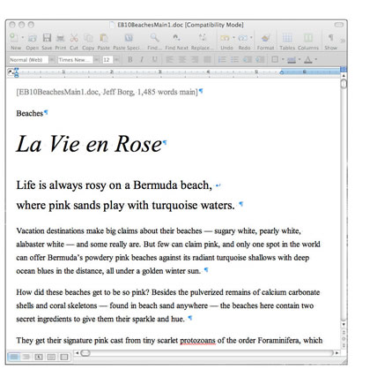Open the Find magnifier tool
The width and height of the screenshot is (370, 377).
tap(154, 38)
